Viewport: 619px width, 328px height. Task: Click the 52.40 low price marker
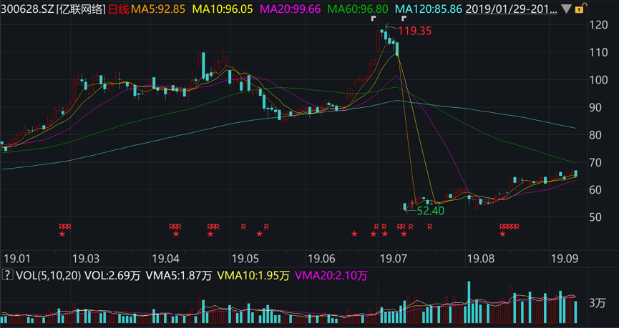430,211
